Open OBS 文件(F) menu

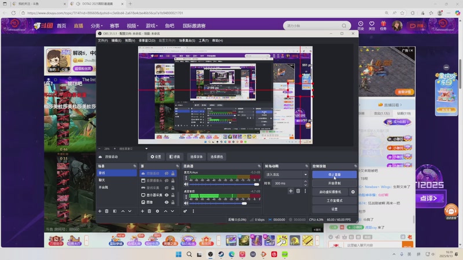103,40
